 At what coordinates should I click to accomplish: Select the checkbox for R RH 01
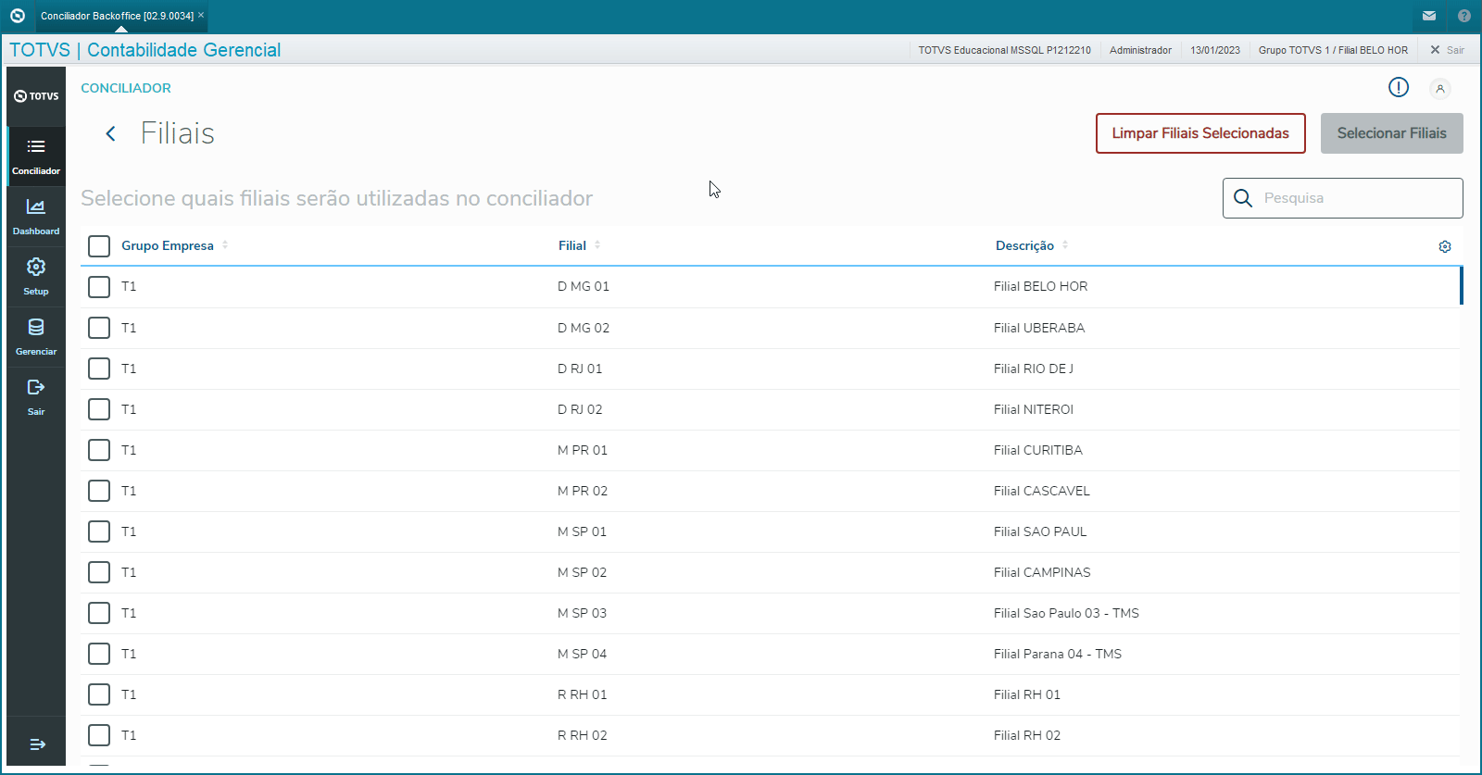coord(99,694)
